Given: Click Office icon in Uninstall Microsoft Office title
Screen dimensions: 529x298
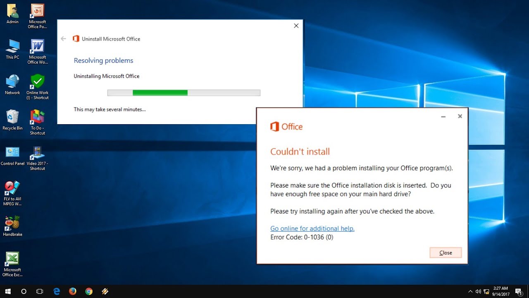Looking at the screenshot, I should pyautogui.click(x=76, y=39).
